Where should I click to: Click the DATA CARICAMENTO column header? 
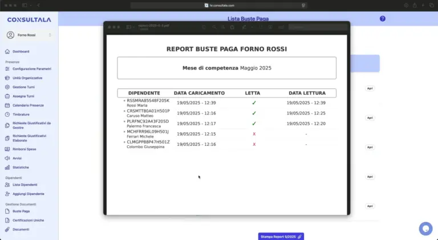click(199, 93)
